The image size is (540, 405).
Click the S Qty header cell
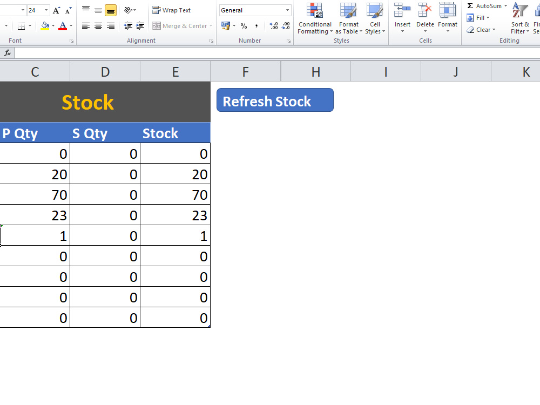click(105, 133)
